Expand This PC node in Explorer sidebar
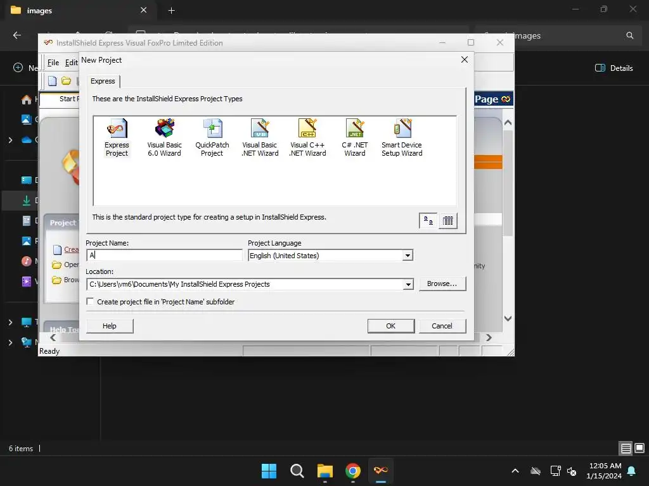This screenshot has height=486, width=649. (x=10, y=322)
